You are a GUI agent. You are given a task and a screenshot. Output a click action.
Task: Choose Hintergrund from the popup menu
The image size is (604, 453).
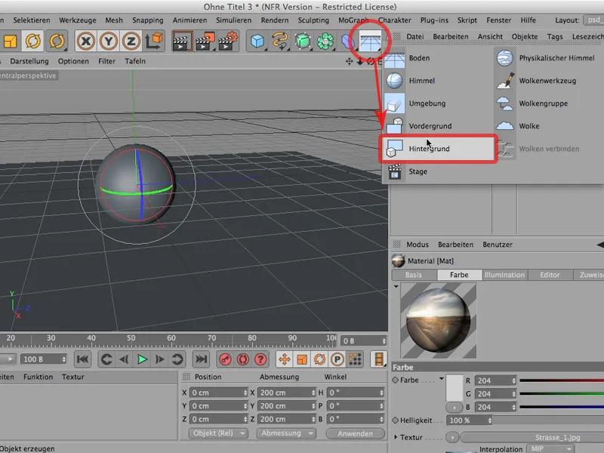pos(438,149)
